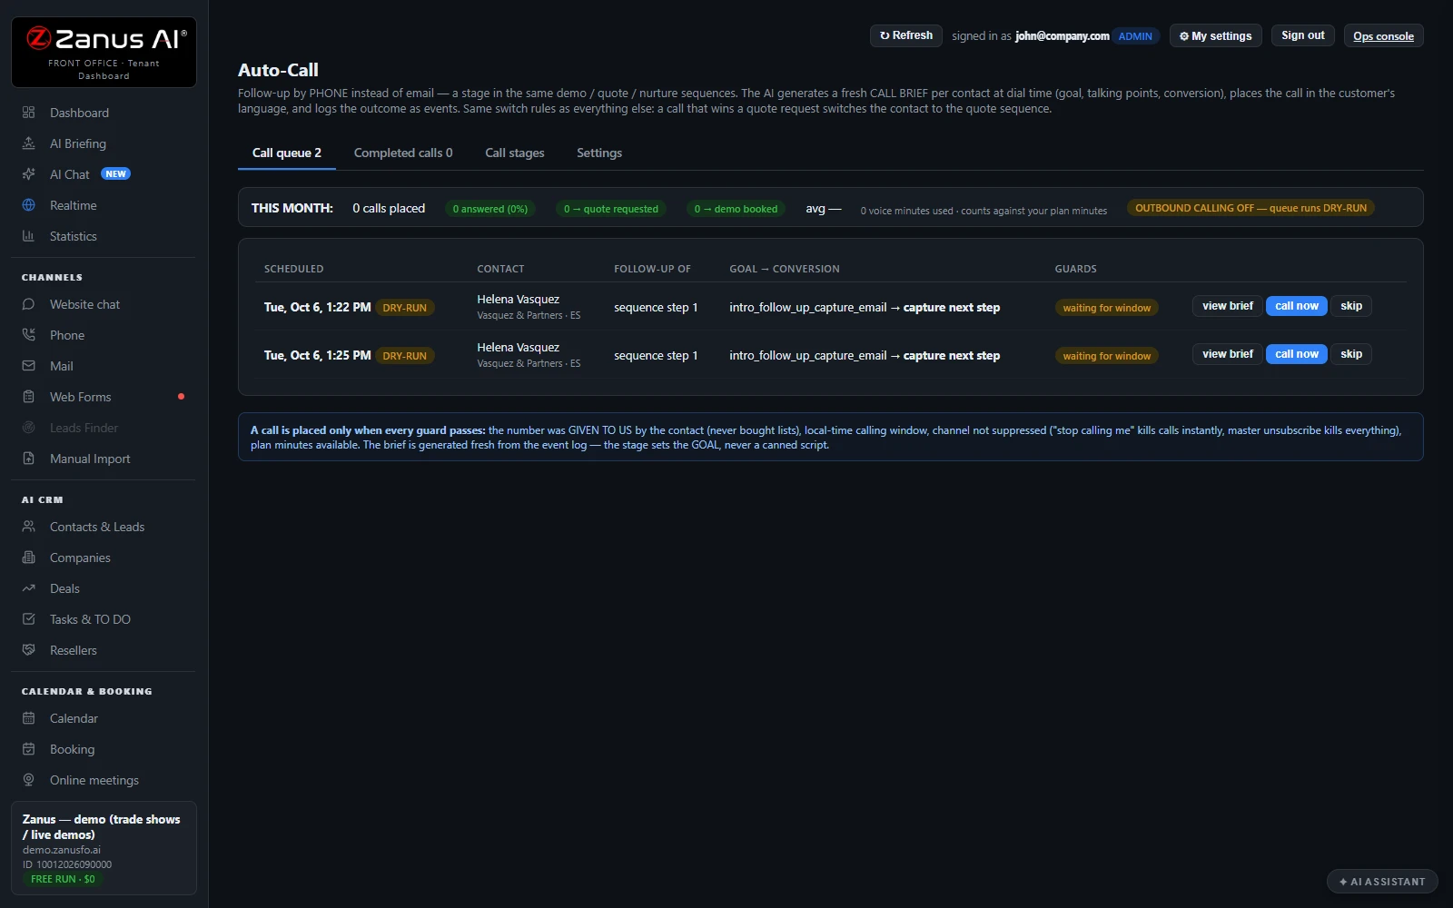Click the NEW badge beside AI Chat
This screenshot has height=908, width=1453.
[x=115, y=174]
